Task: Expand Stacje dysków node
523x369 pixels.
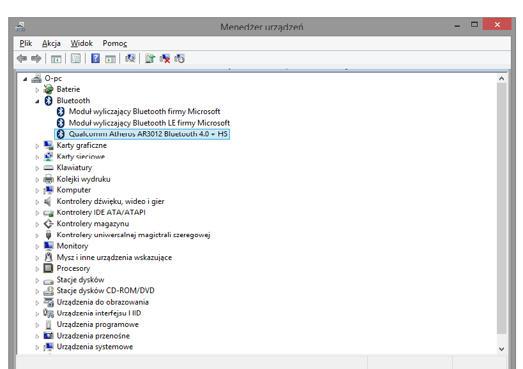Action: pos(37,280)
